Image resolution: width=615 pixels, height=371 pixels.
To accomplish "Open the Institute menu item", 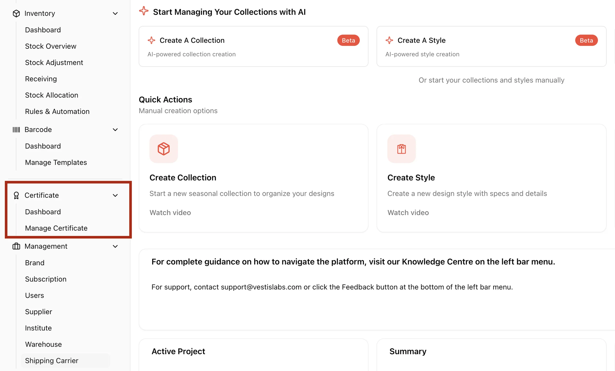I will [38, 328].
